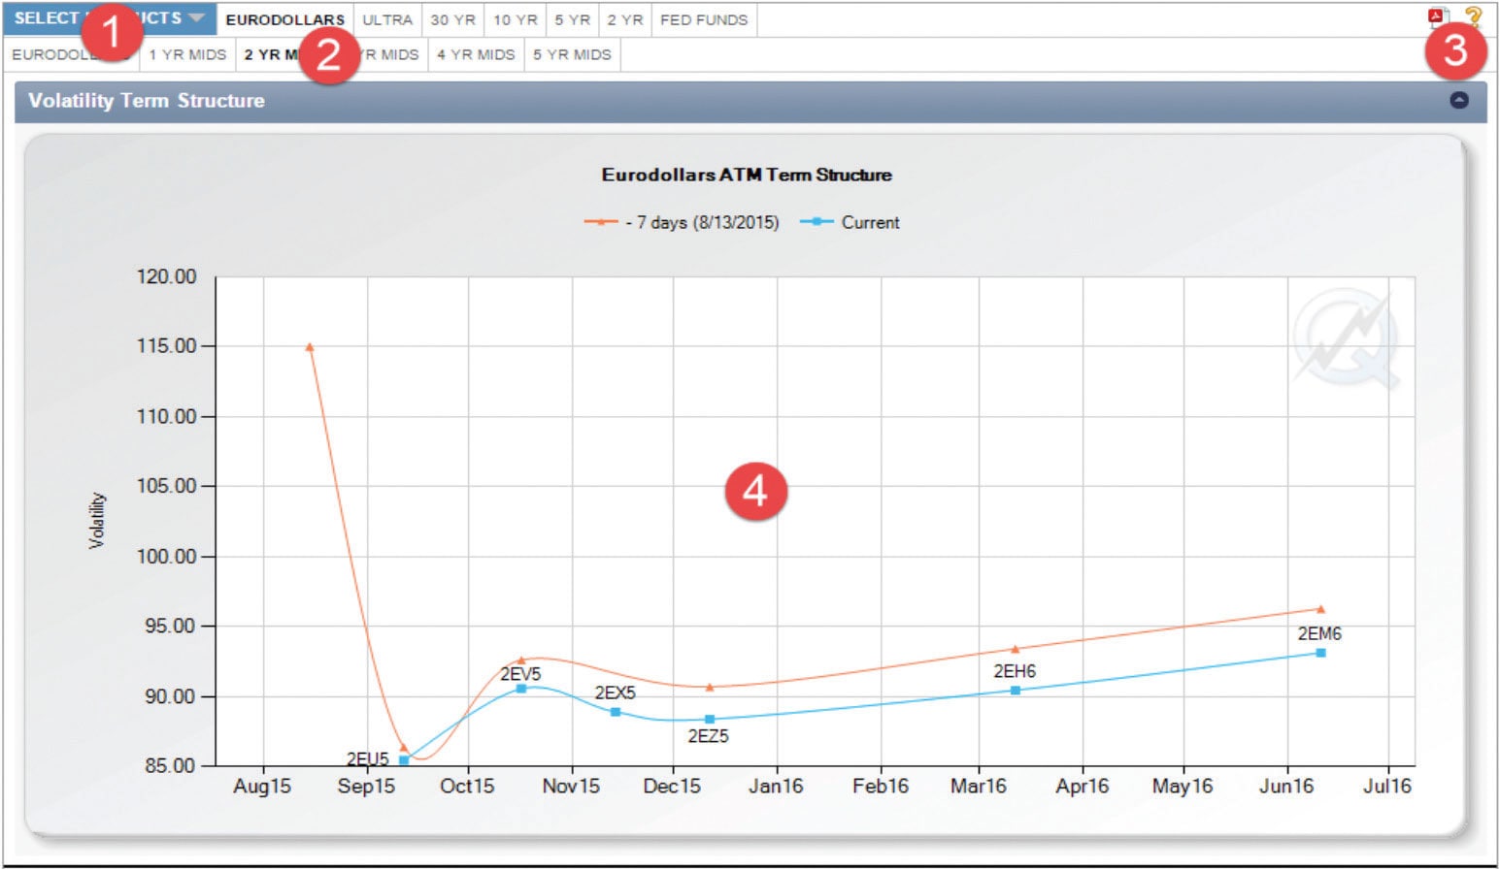The width and height of the screenshot is (1500, 870).
Task: Collapse the Volatility Term Structure panel
Action: pos(1458,100)
